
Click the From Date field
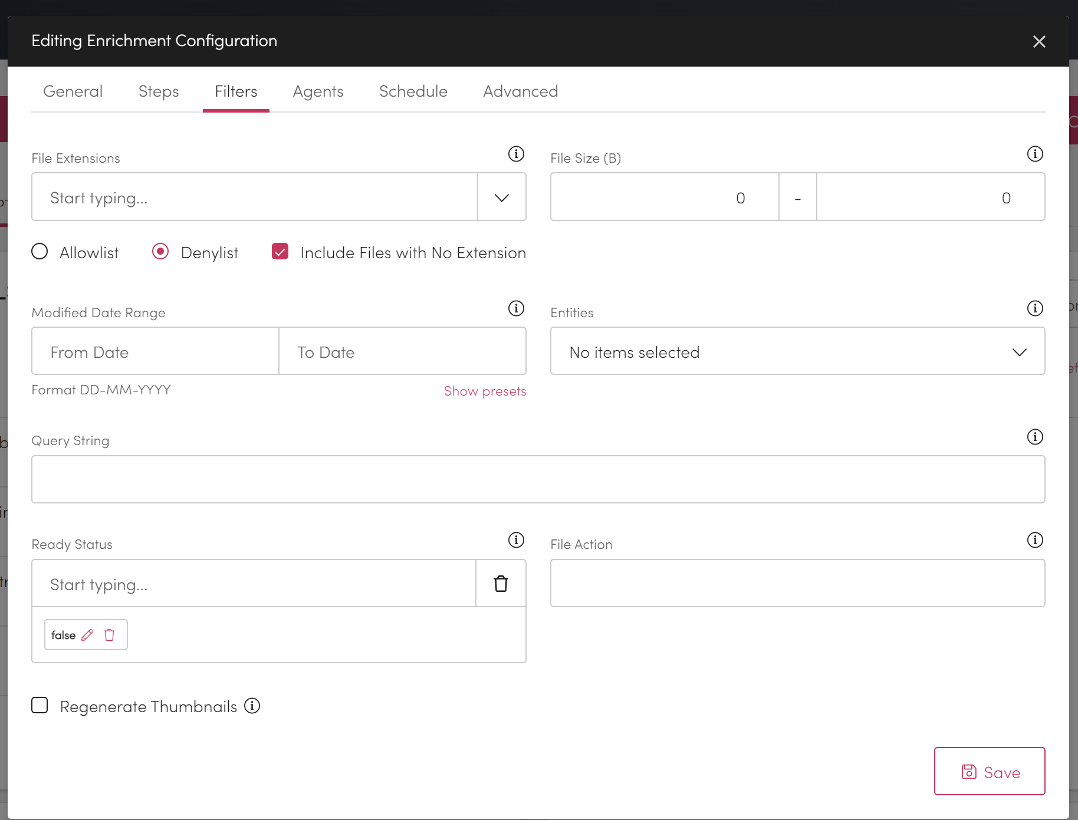pyautogui.click(x=155, y=351)
